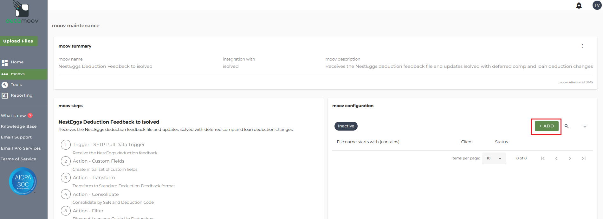
Task: Click the AICPA SOC badge
Action: click(23, 181)
